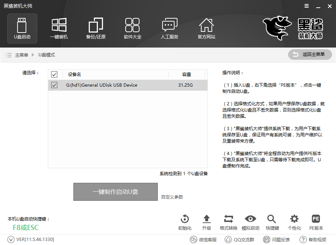336x245 pixels.
Task: Uncheck the General UDisk USB Device
Action: pos(54,85)
